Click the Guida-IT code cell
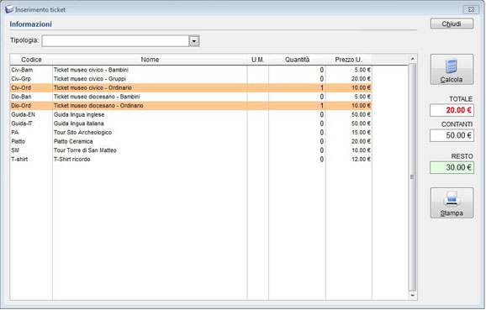 pos(31,123)
